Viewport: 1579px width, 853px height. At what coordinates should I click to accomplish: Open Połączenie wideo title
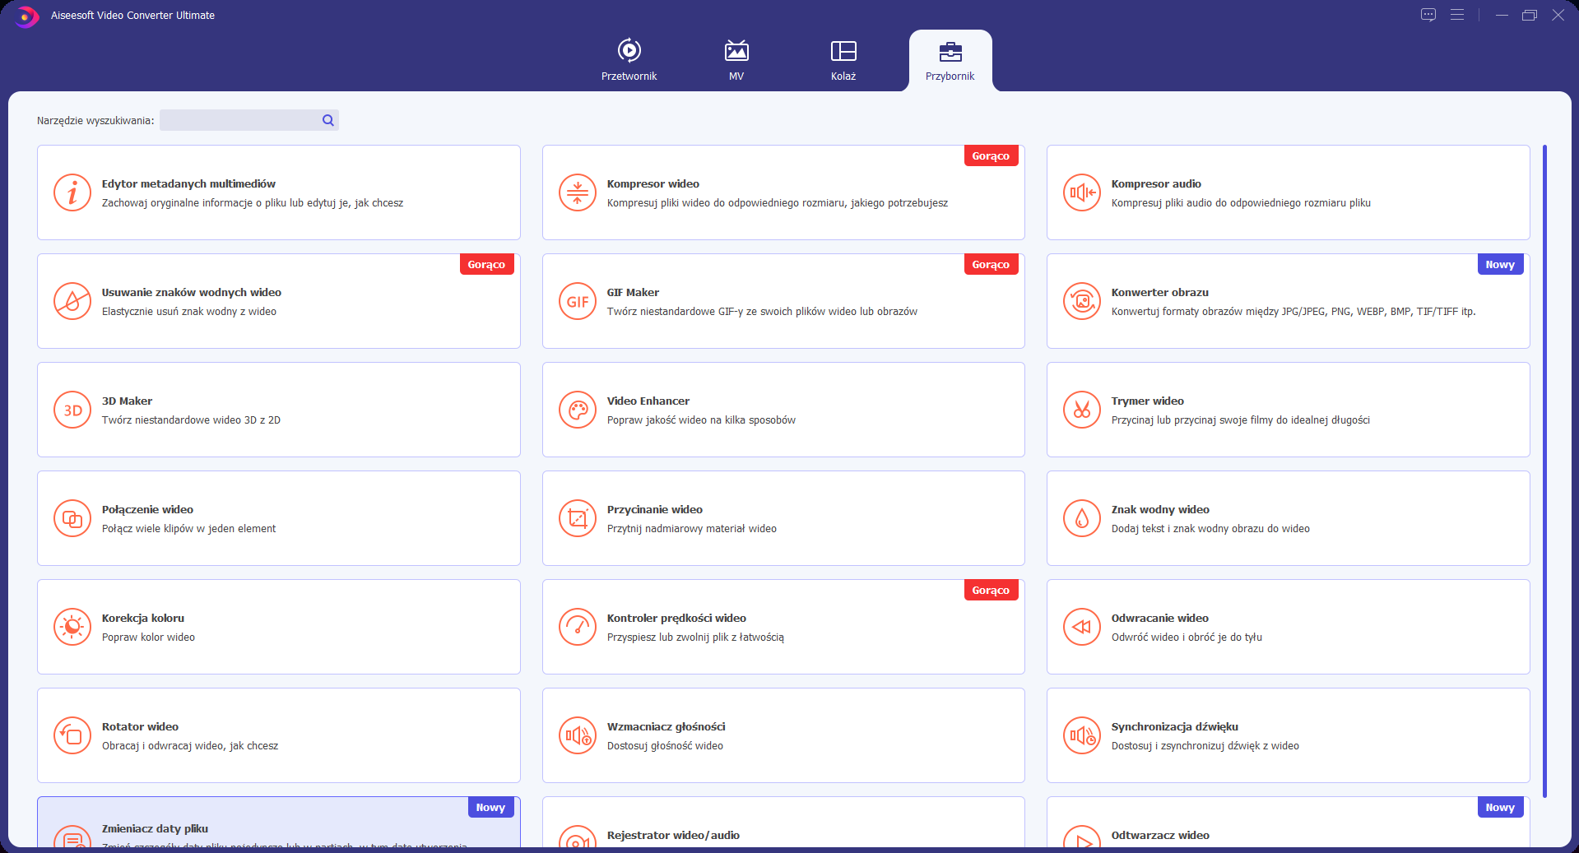pyautogui.click(x=147, y=509)
